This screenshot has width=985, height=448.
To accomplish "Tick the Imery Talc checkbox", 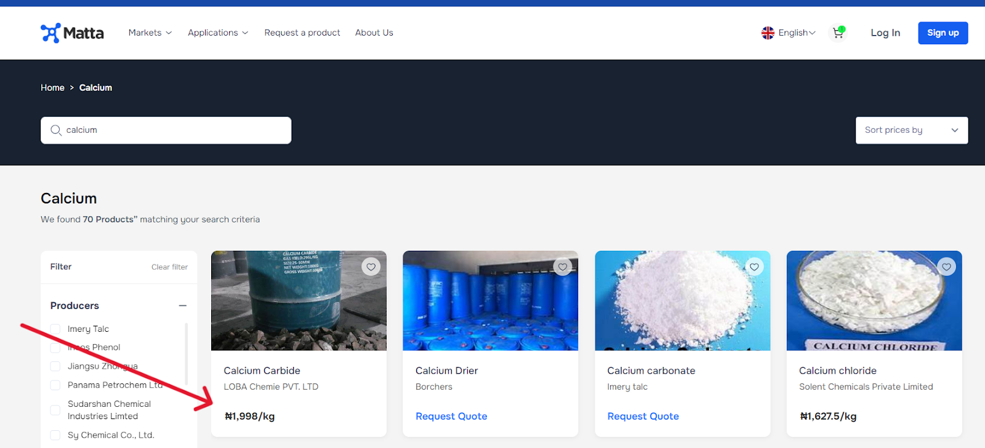I will [x=55, y=329].
